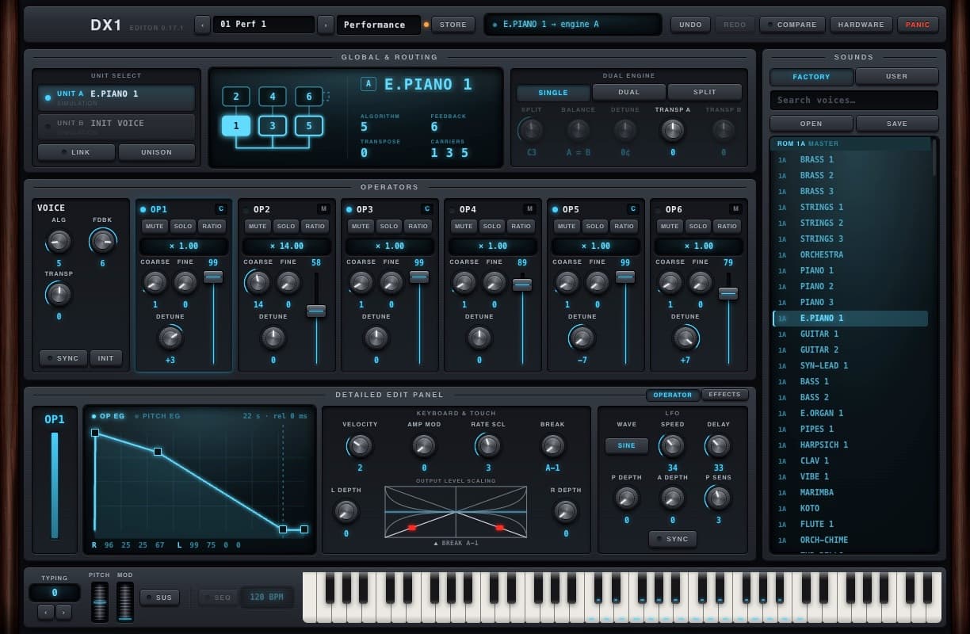Click the Rate Scl knob
The height and width of the screenshot is (634, 970).
pos(488,445)
